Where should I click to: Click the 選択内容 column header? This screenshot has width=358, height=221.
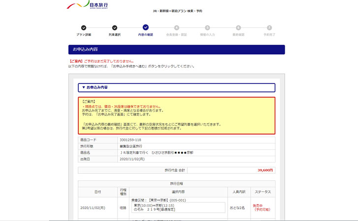click(x=179, y=192)
